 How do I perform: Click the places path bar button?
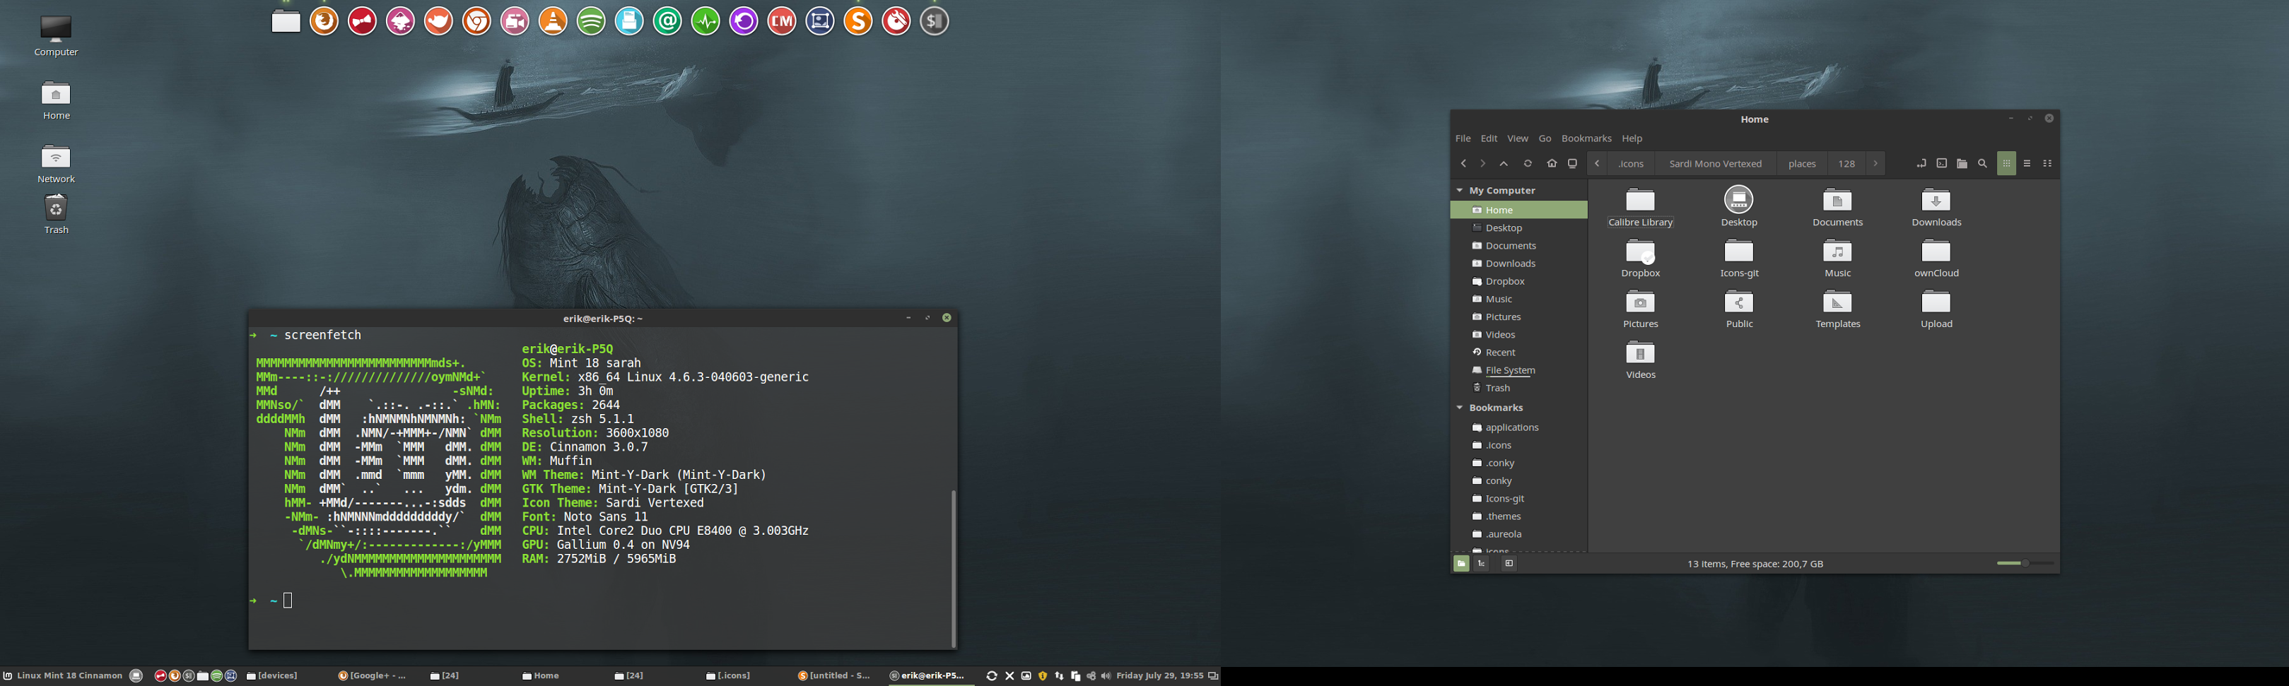pos(1802,163)
